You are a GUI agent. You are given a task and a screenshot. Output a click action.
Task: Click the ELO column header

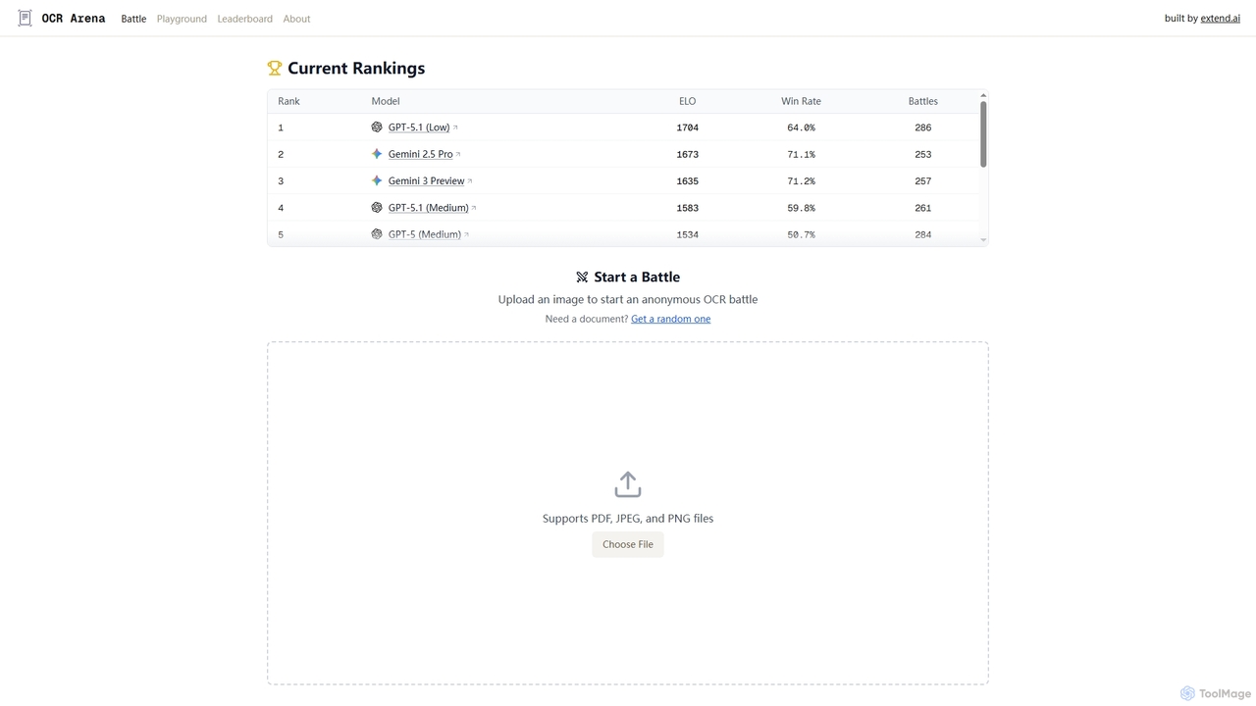[x=687, y=101]
